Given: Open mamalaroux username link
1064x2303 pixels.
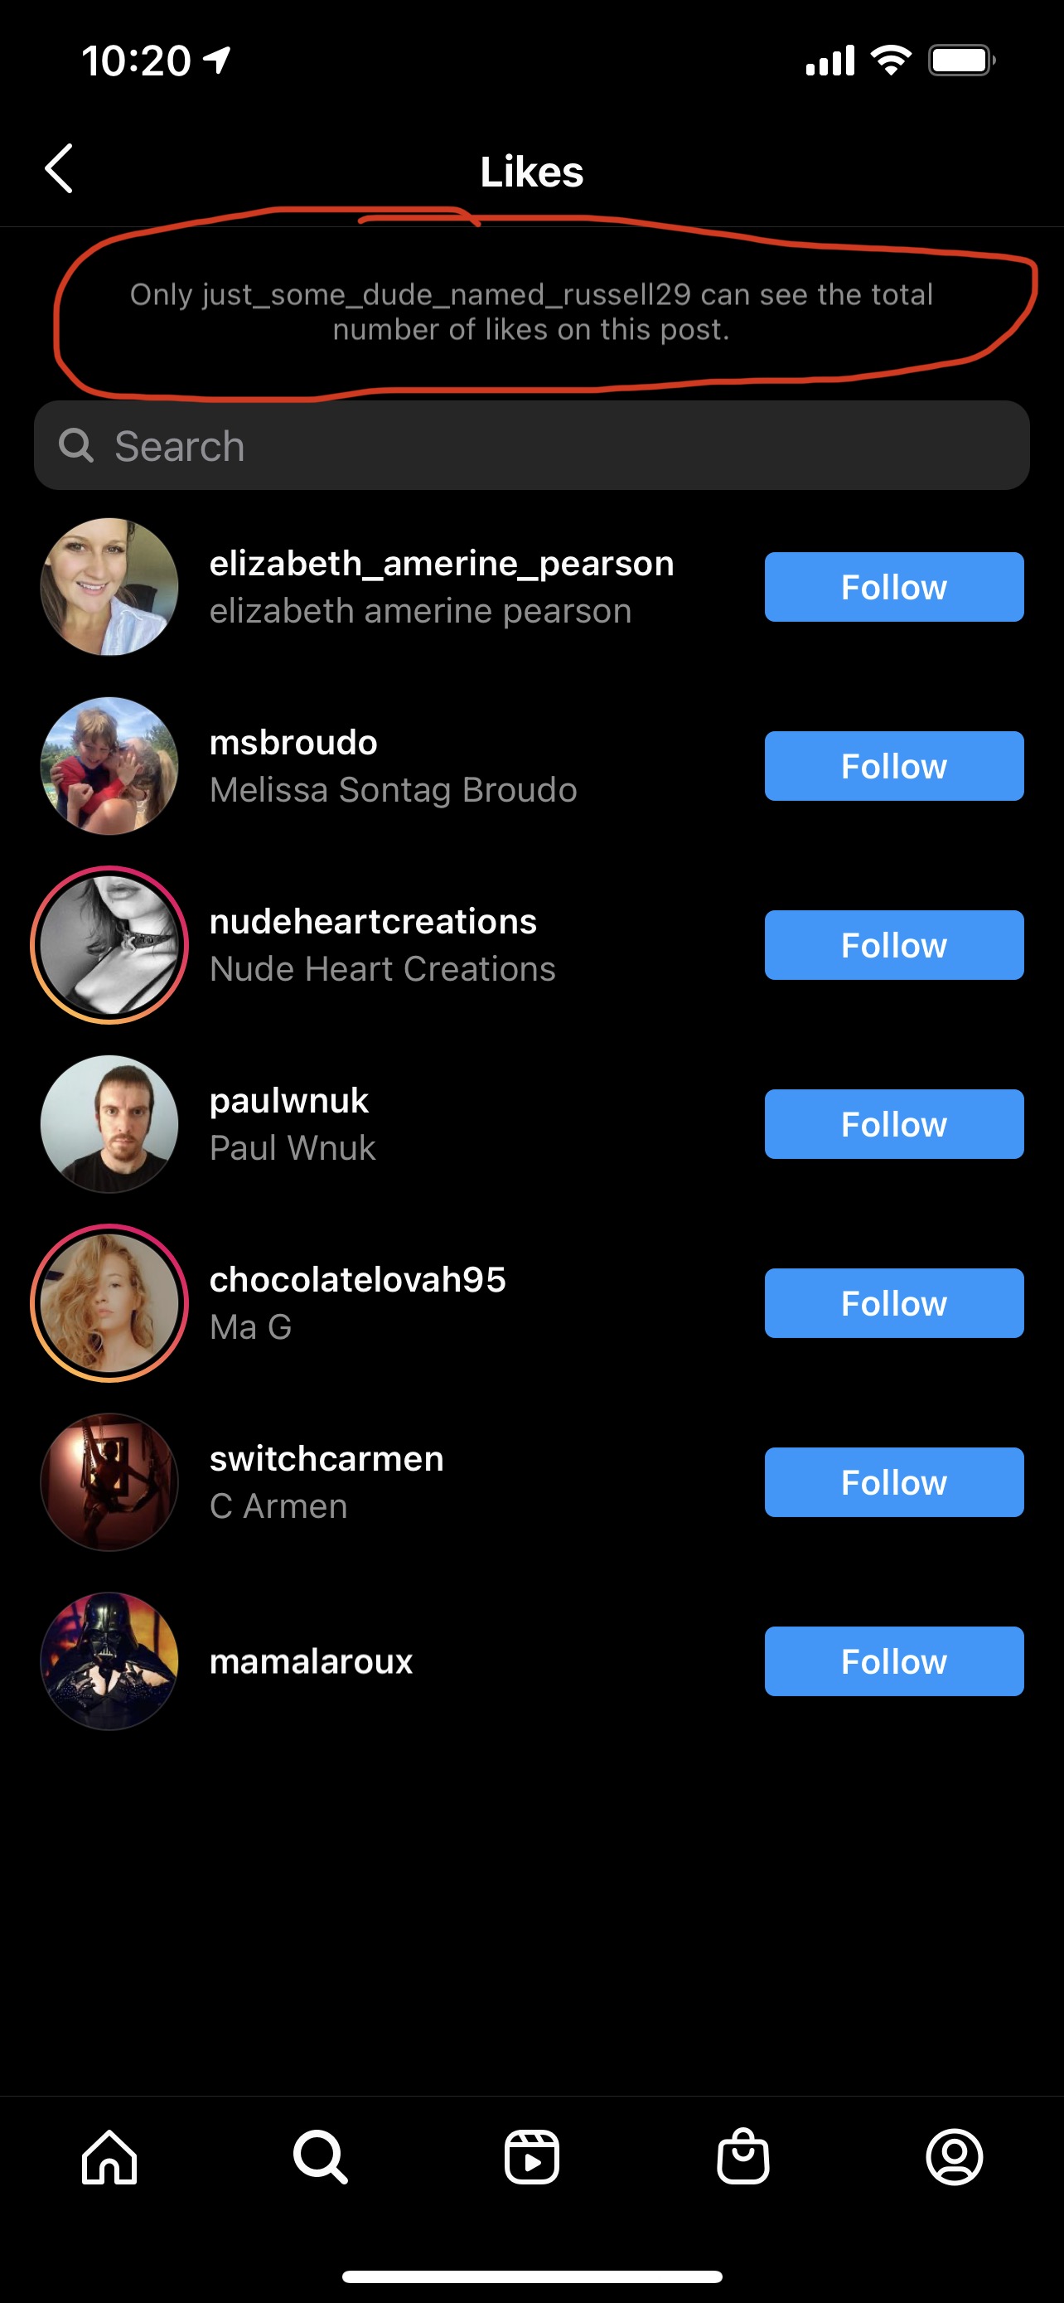Looking at the screenshot, I should pyautogui.click(x=311, y=1661).
